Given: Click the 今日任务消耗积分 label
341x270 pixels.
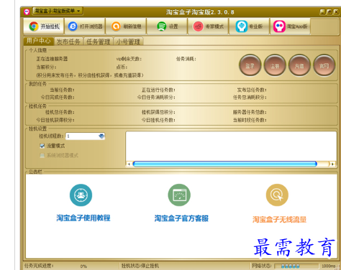Looking at the screenshot, I should coord(156,98).
